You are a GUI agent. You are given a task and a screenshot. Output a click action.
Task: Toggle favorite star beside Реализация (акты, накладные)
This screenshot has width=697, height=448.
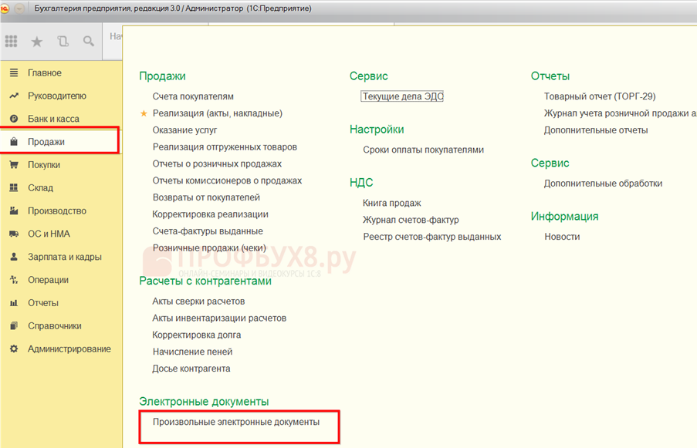click(x=144, y=113)
